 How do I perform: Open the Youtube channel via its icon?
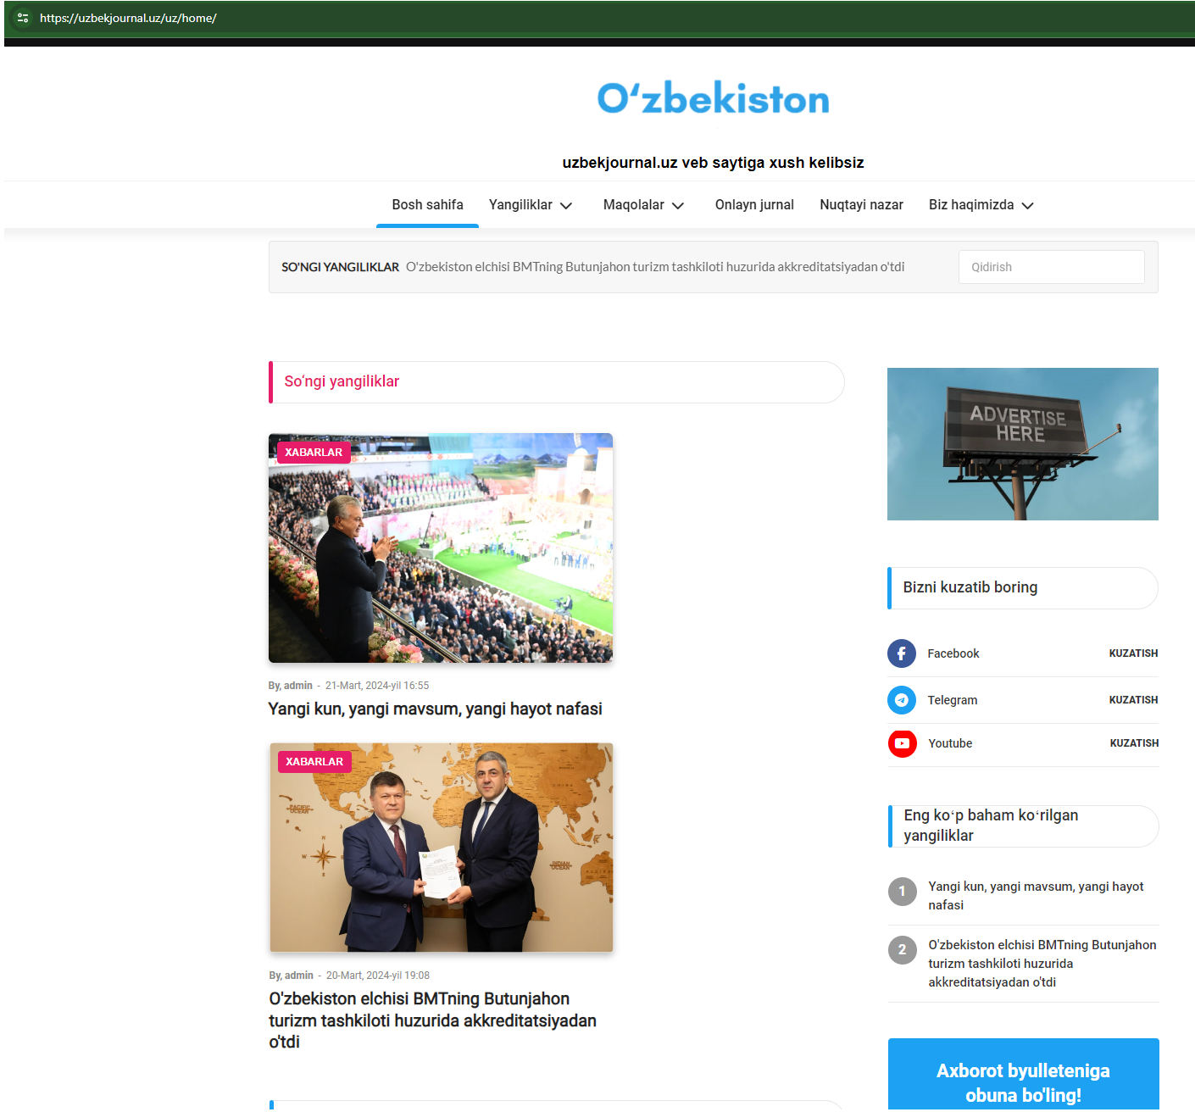[902, 743]
